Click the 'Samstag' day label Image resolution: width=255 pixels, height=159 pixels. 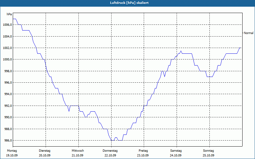point(176,151)
